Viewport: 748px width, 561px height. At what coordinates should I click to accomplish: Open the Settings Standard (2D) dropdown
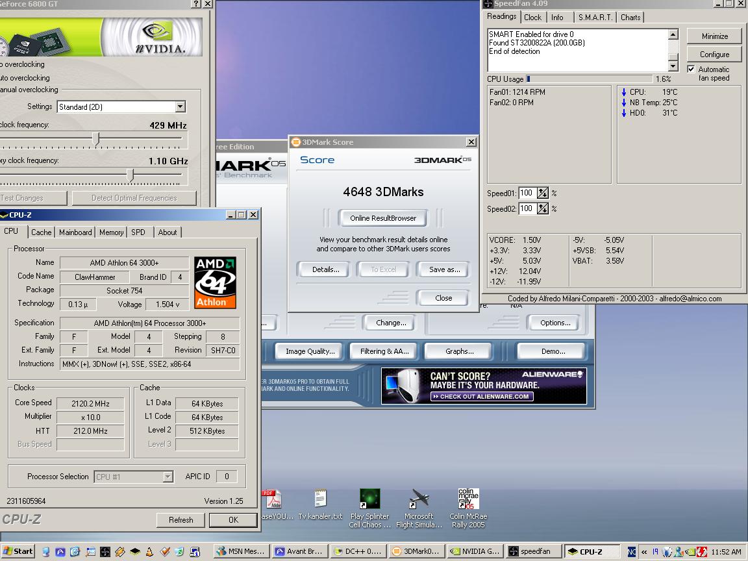pyautogui.click(x=181, y=107)
